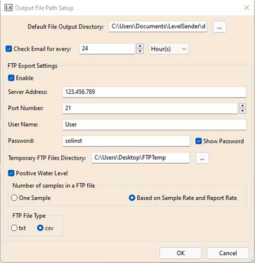Click the Default File Output Directory field
Screen dimensions: 255x263
coord(158,27)
